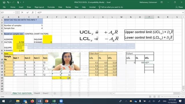Open the Undo history dropdown arrow
Image resolution: width=185 pixels, height=104 pixels.
pos(11,2)
